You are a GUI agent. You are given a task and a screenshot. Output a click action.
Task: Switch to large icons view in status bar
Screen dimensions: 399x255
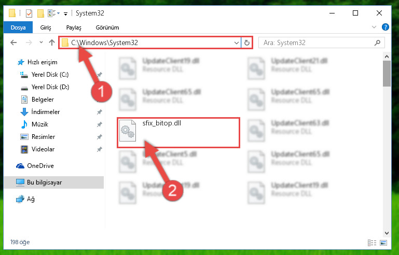(x=383, y=243)
